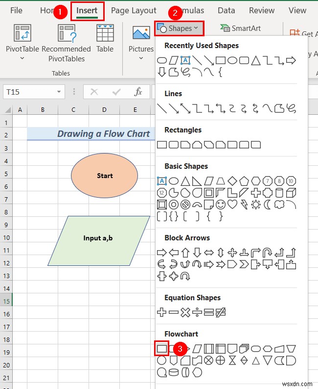This screenshot has height=389, width=318.
Task: Select the Start oval on worksheet
Action: pos(104,176)
